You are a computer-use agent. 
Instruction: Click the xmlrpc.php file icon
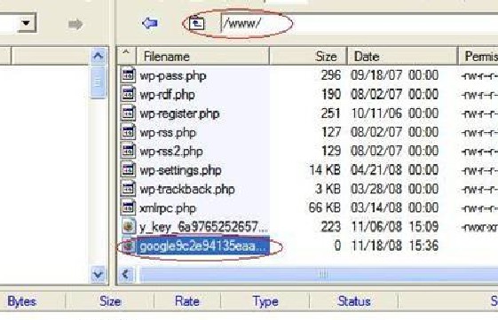tap(128, 207)
